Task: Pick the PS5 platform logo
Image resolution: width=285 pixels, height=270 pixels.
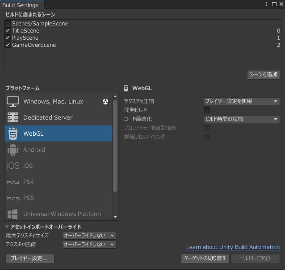Action: point(13,199)
